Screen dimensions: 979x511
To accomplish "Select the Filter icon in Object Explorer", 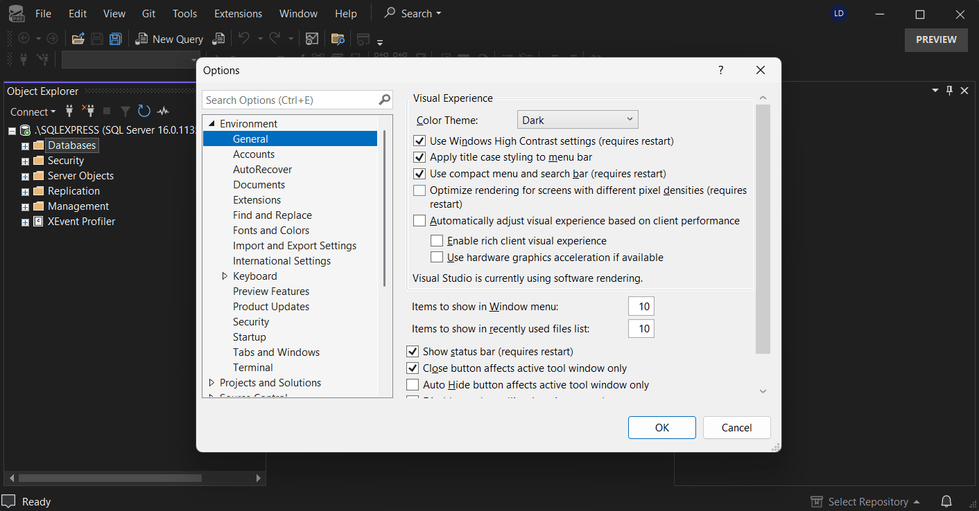I will coord(125,111).
